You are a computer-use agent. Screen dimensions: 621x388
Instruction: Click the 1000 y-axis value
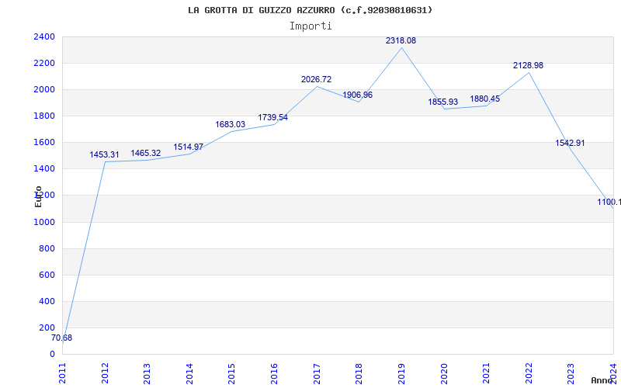click(x=44, y=222)
